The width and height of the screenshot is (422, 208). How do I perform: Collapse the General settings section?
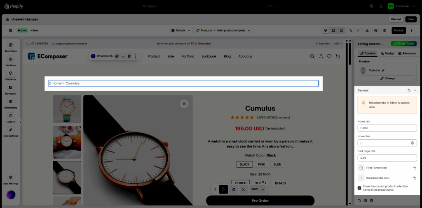click(x=415, y=90)
